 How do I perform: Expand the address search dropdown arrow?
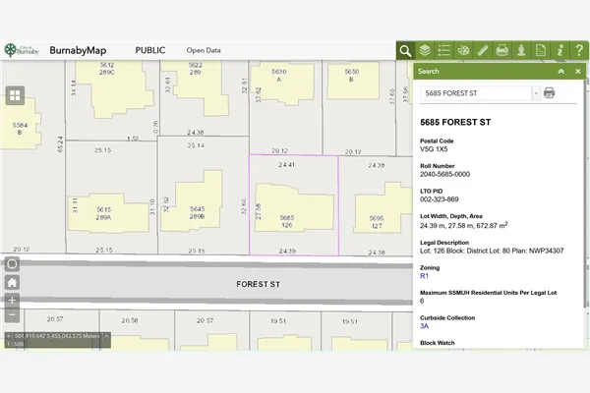coord(535,93)
